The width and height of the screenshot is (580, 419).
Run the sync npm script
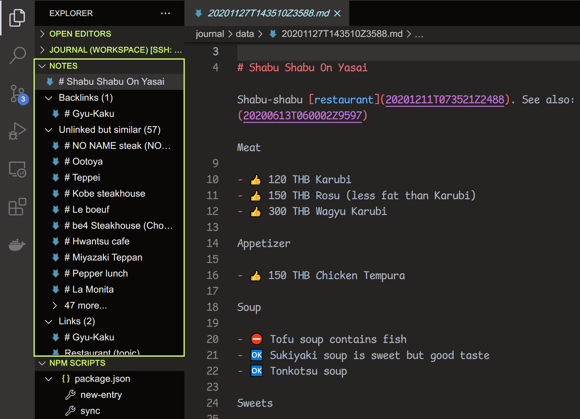coord(109,411)
